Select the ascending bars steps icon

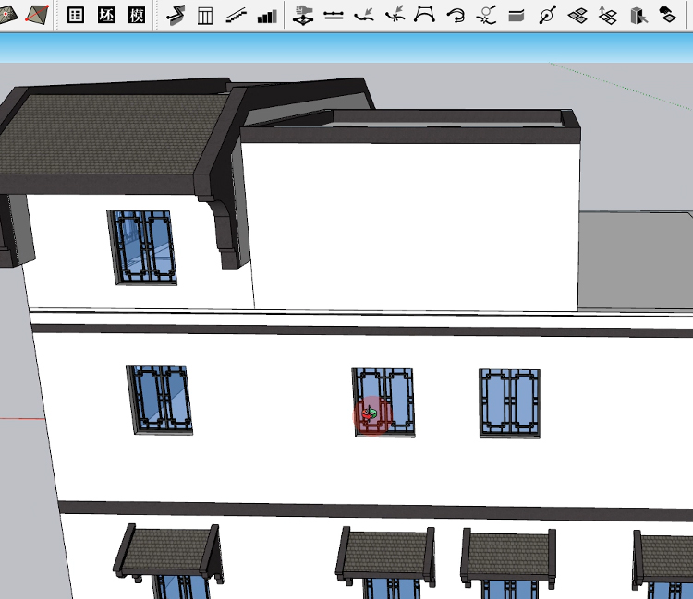point(267,17)
